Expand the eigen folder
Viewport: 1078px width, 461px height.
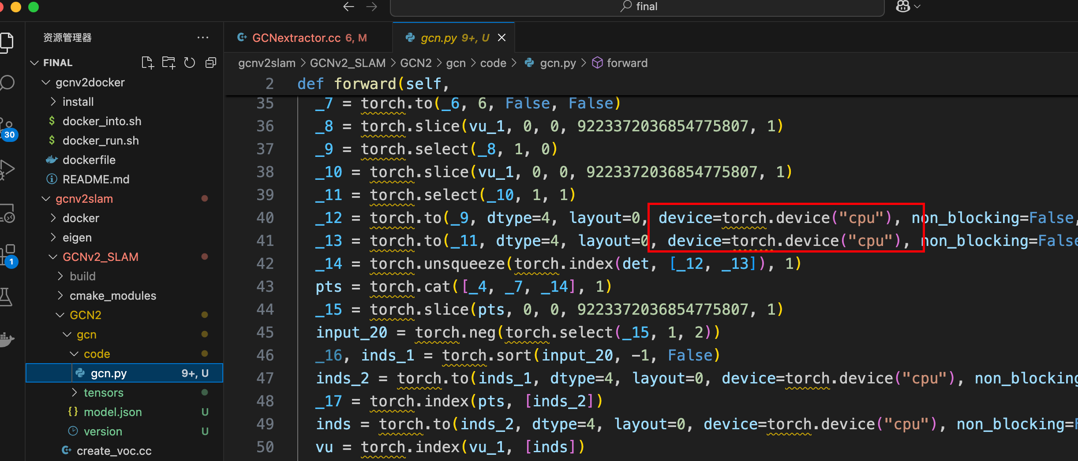pos(77,238)
